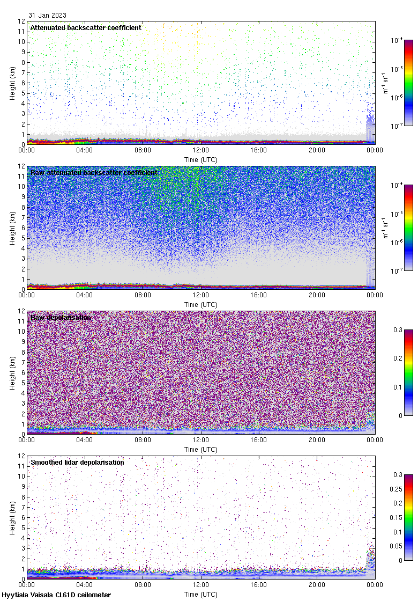Click the 12:00 tick under the top plot
Image resolution: width=418 pixels, height=601 pixels.
pyautogui.click(x=201, y=150)
